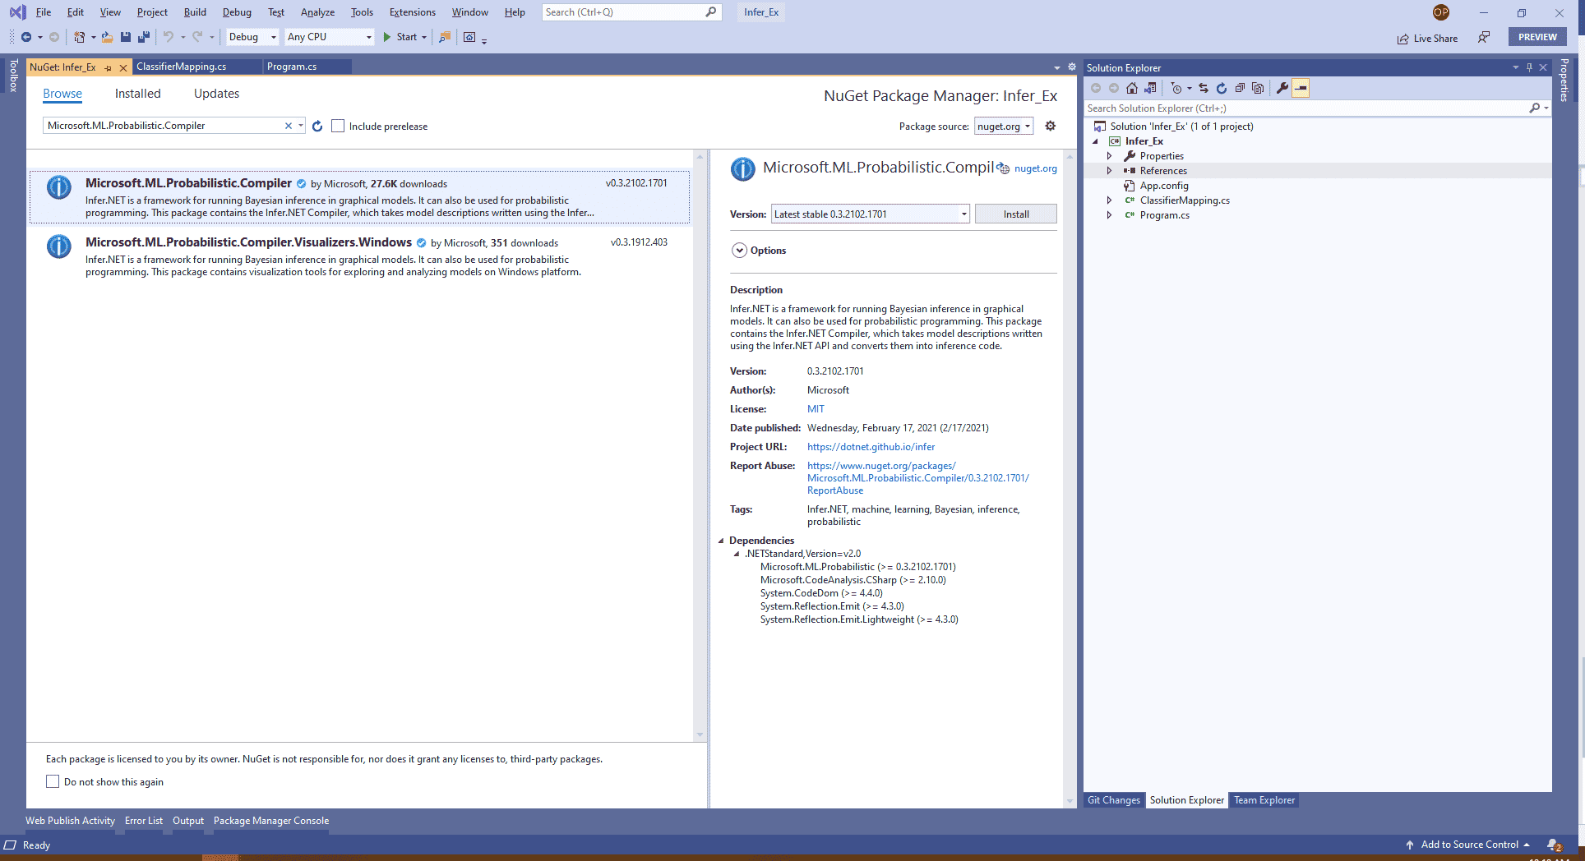Open the Team Explorer tab
This screenshot has height=861, width=1585.
[x=1264, y=800]
